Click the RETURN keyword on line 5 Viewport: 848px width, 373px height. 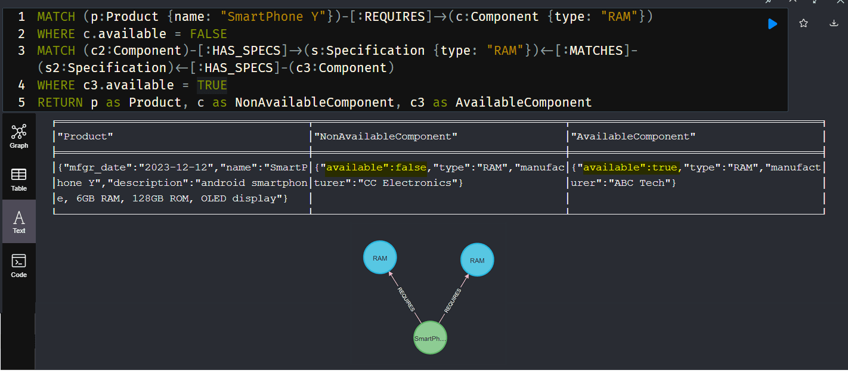coord(60,102)
